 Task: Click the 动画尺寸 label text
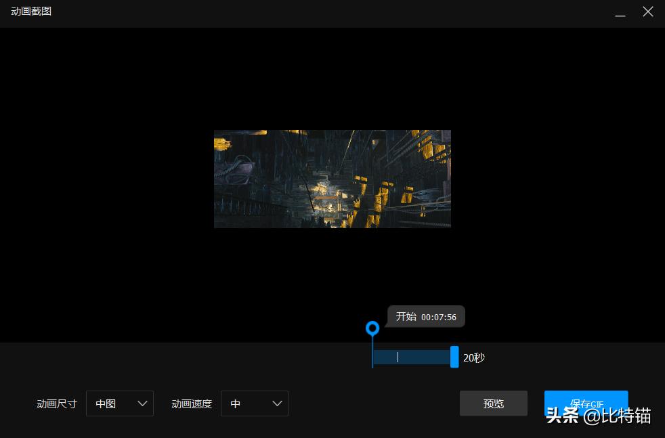(57, 404)
